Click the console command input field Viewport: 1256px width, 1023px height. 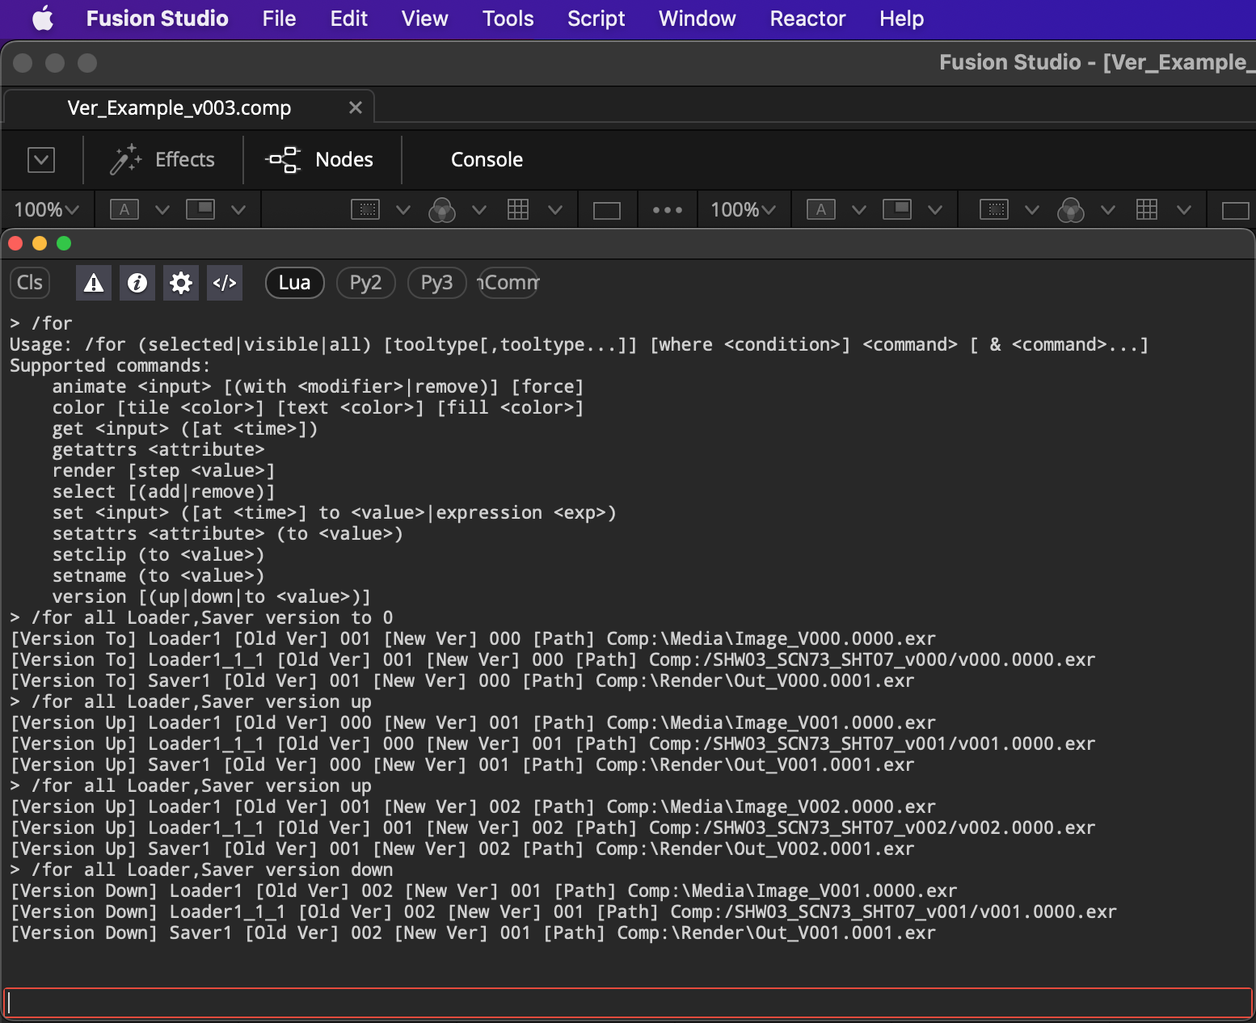pos(628,1003)
